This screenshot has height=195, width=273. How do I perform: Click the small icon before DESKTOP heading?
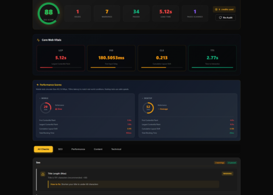(x=142, y=98)
